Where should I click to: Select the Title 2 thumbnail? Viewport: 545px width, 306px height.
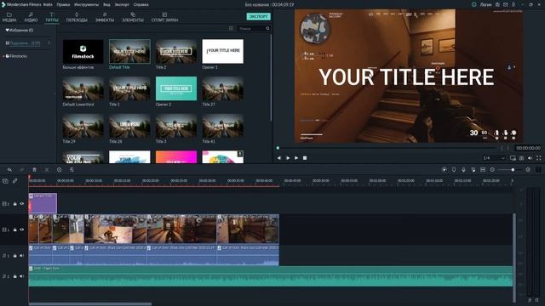[x=176, y=51]
